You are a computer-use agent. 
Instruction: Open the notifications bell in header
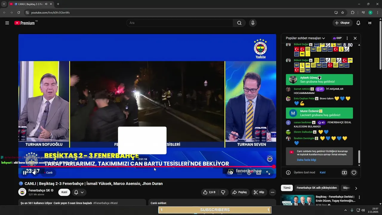click(358, 23)
